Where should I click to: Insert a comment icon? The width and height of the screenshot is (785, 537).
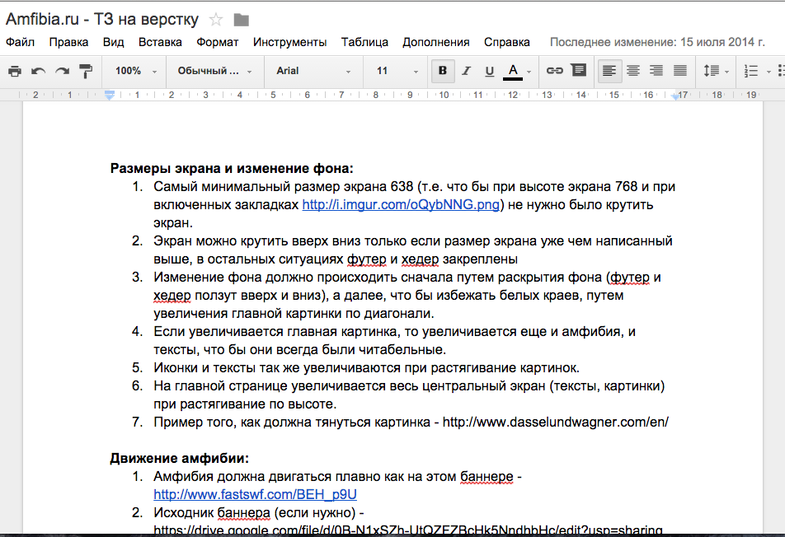(579, 70)
